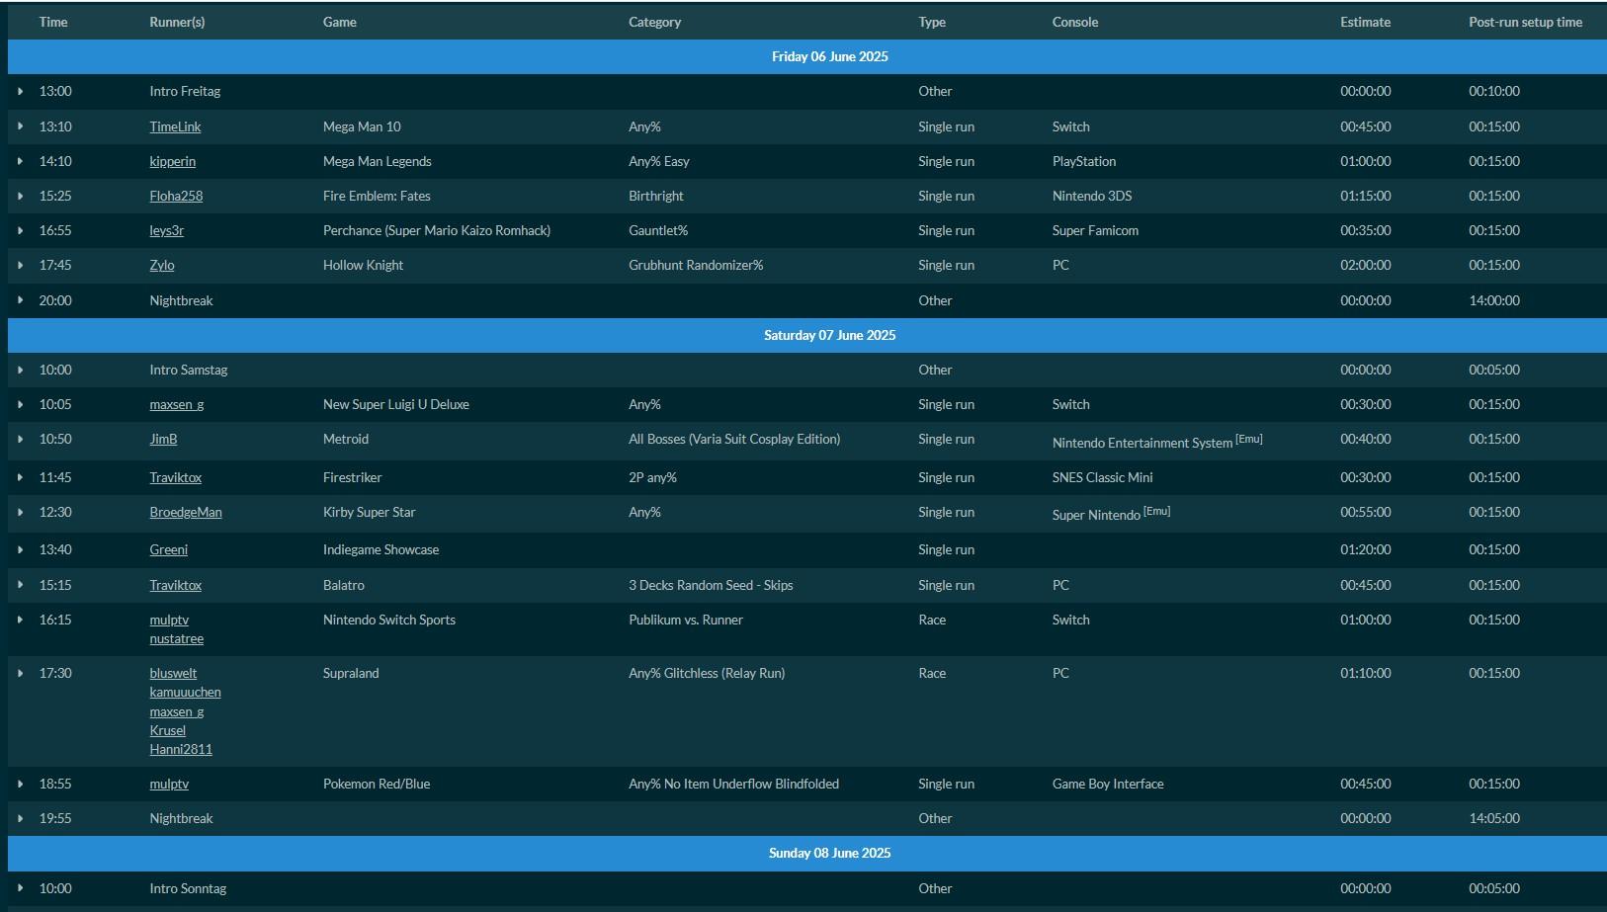1607x912 pixels.
Task: Click the Super Famicom console cell
Action: click(x=1095, y=230)
